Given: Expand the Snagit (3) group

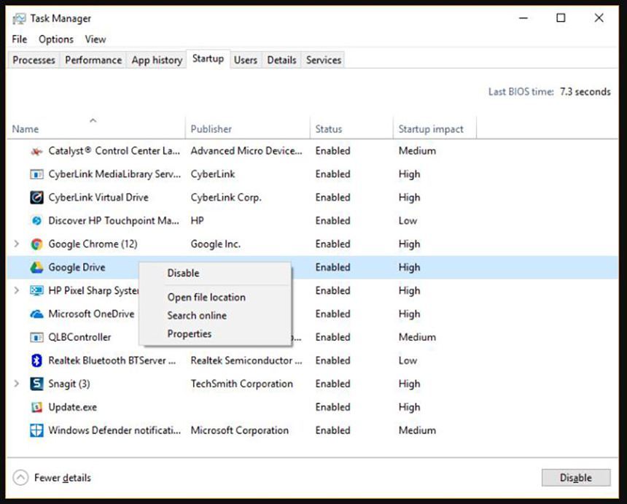Looking at the screenshot, I should pyautogui.click(x=17, y=384).
